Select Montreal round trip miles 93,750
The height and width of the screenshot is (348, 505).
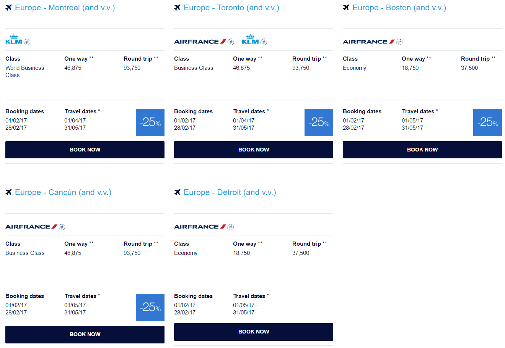tap(132, 68)
